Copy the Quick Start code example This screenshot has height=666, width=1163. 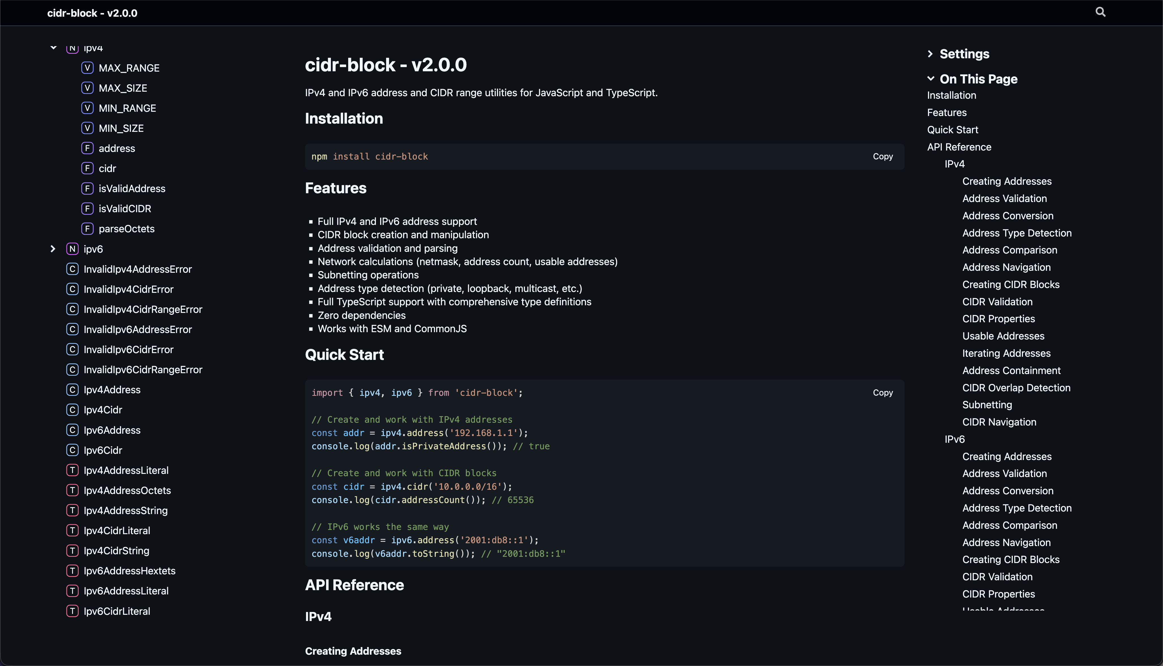click(882, 392)
